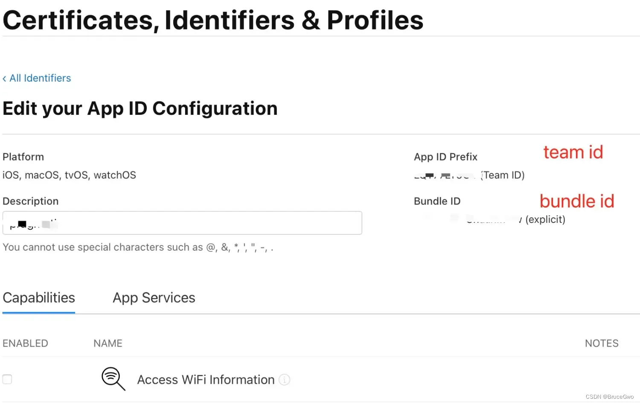640x403 pixels.
Task: Select the (explicit) bundle ID value
Action: pos(545,219)
